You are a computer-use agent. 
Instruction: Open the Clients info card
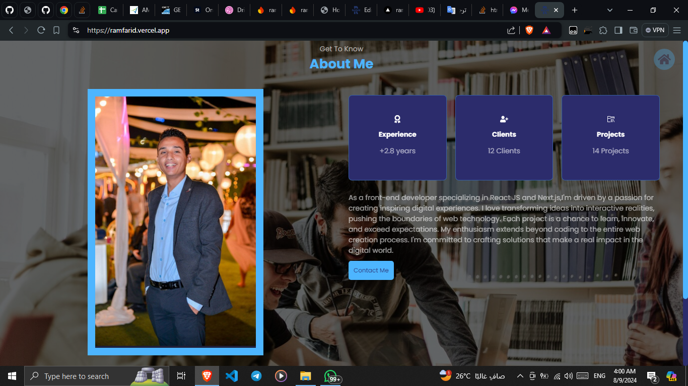(504, 138)
